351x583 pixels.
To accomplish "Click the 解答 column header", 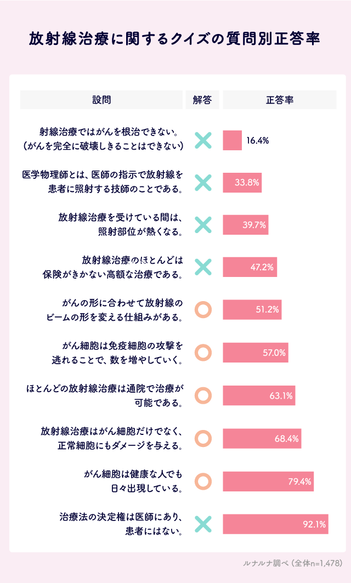I will (x=202, y=100).
